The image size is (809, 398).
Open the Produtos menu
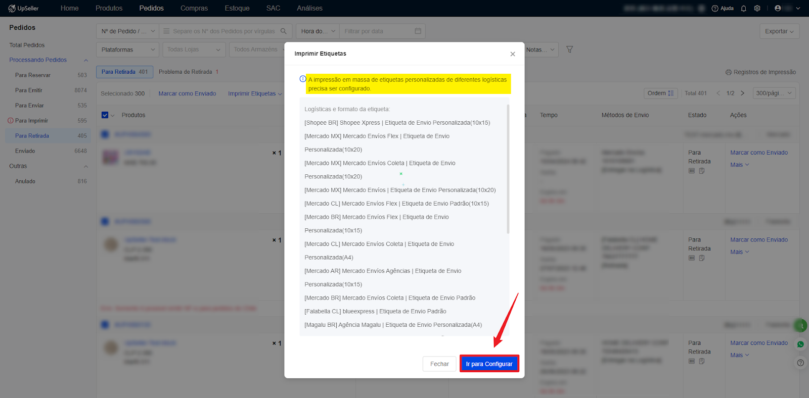click(x=109, y=8)
